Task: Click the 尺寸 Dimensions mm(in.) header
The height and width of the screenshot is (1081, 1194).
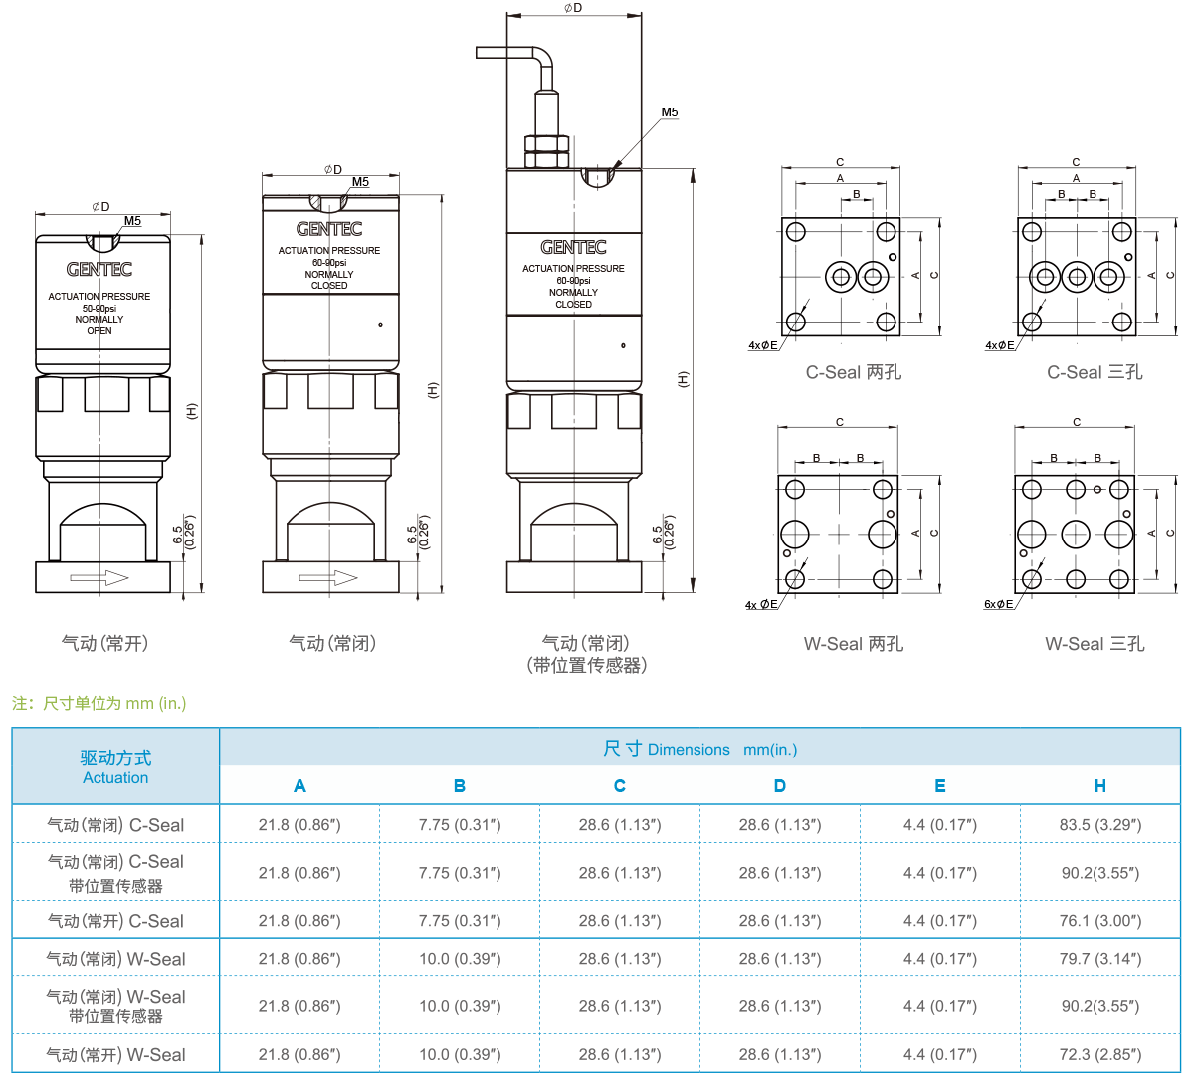Action: pyautogui.click(x=699, y=749)
